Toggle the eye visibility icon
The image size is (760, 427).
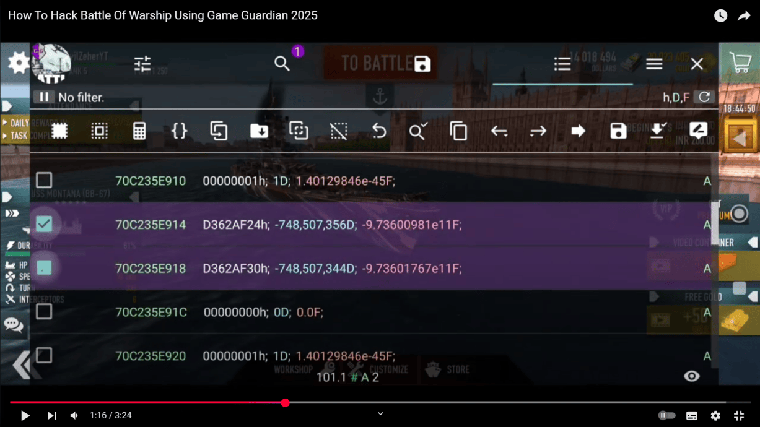[692, 376]
